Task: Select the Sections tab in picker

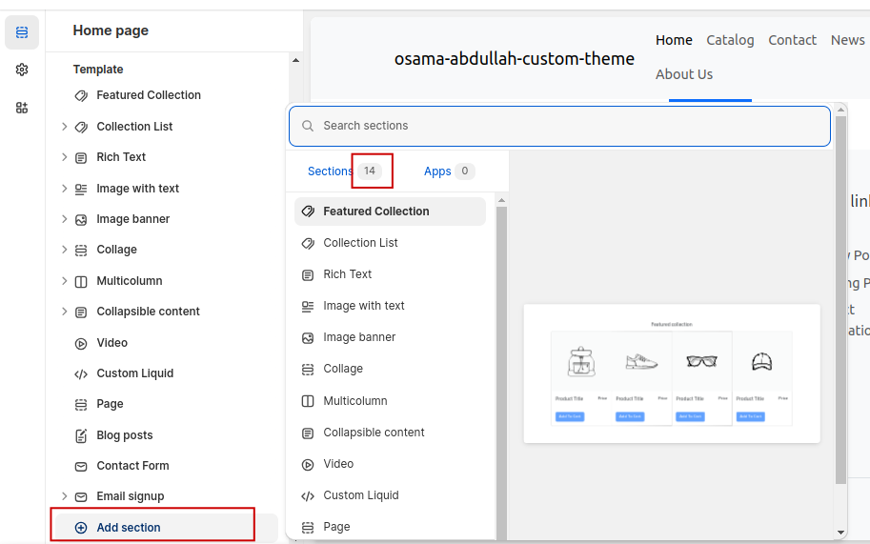Action: 330,171
